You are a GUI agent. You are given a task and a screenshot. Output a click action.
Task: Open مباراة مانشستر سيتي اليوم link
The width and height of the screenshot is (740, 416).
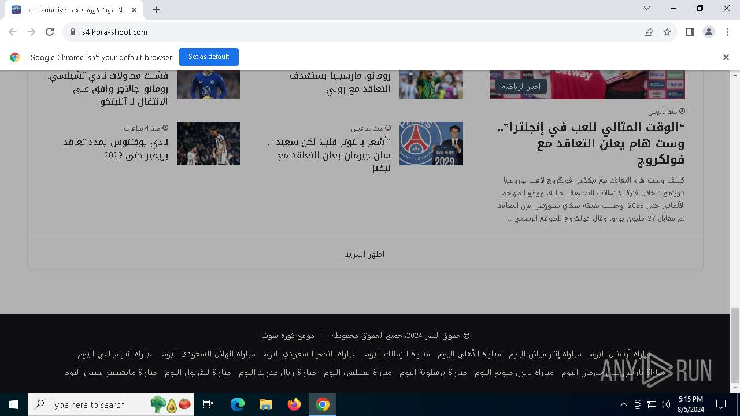pyautogui.click(x=111, y=373)
